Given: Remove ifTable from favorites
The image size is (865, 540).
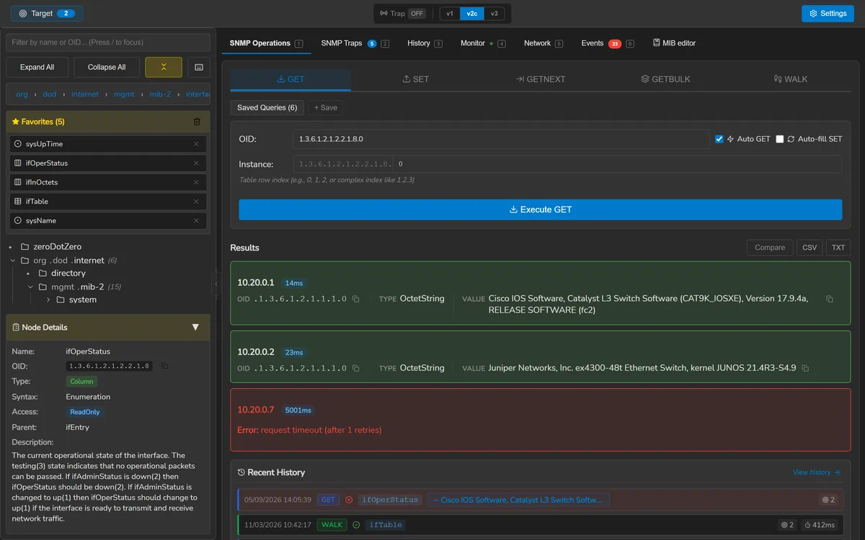Looking at the screenshot, I should coord(196,202).
